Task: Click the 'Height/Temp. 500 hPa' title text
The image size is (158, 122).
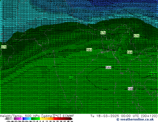Action: tap(20, 116)
